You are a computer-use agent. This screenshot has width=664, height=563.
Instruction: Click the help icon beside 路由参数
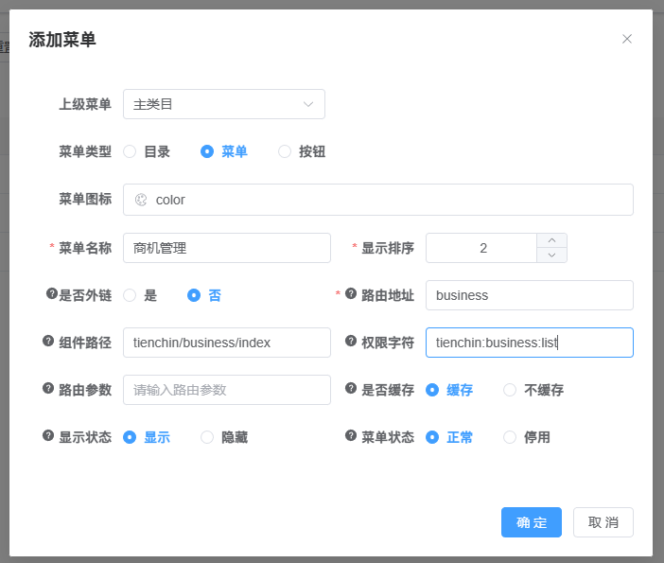pos(48,388)
